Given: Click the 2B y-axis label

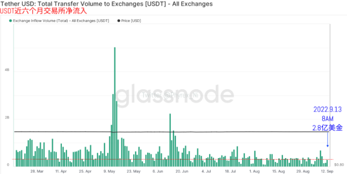Looking at the screenshot, I should click(x=7, y=118).
